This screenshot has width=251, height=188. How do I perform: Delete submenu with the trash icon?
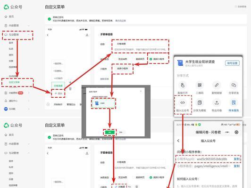click(70, 89)
